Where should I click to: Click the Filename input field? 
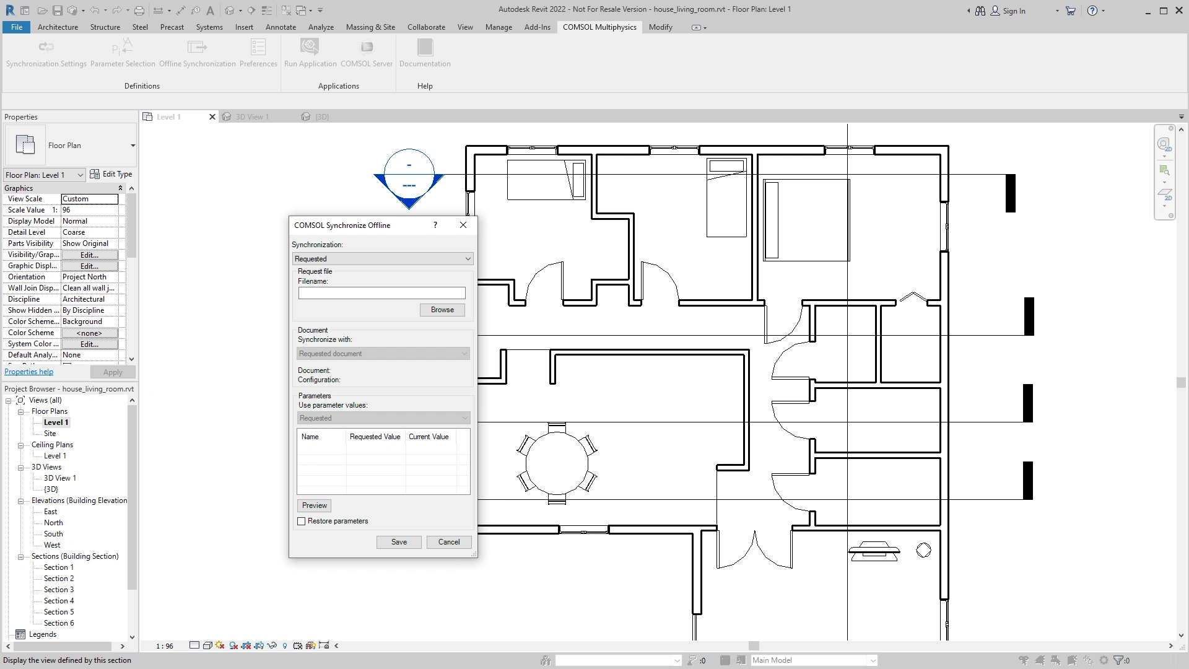(x=381, y=293)
